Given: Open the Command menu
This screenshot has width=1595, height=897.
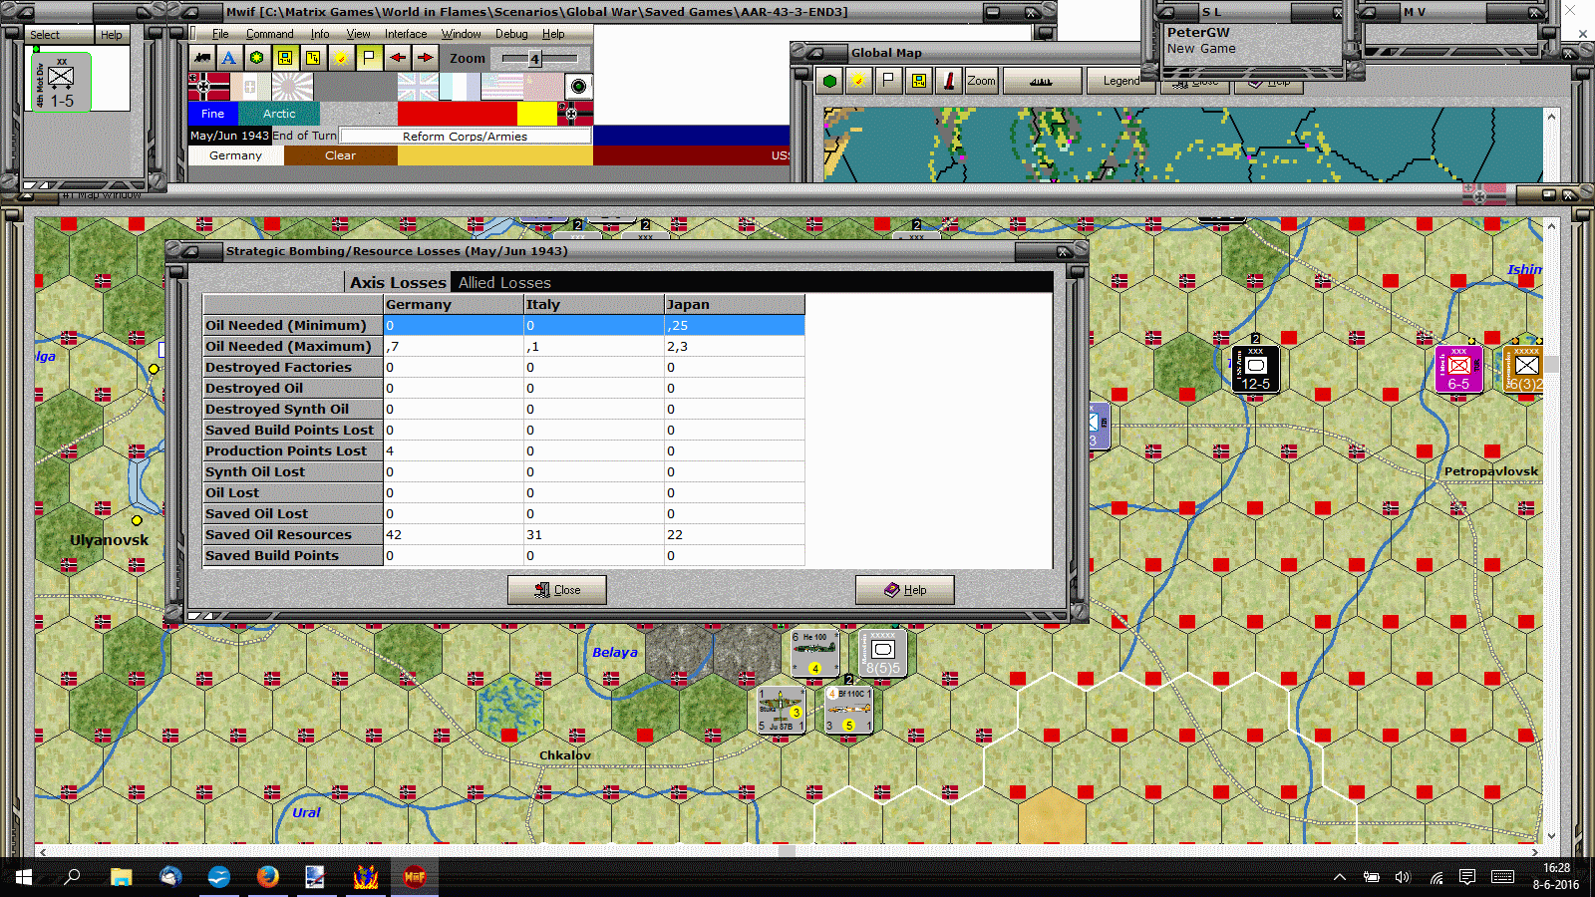Looking at the screenshot, I should pos(269,34).
